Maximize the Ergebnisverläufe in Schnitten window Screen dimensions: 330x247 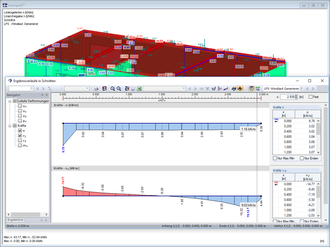(310, 81)
